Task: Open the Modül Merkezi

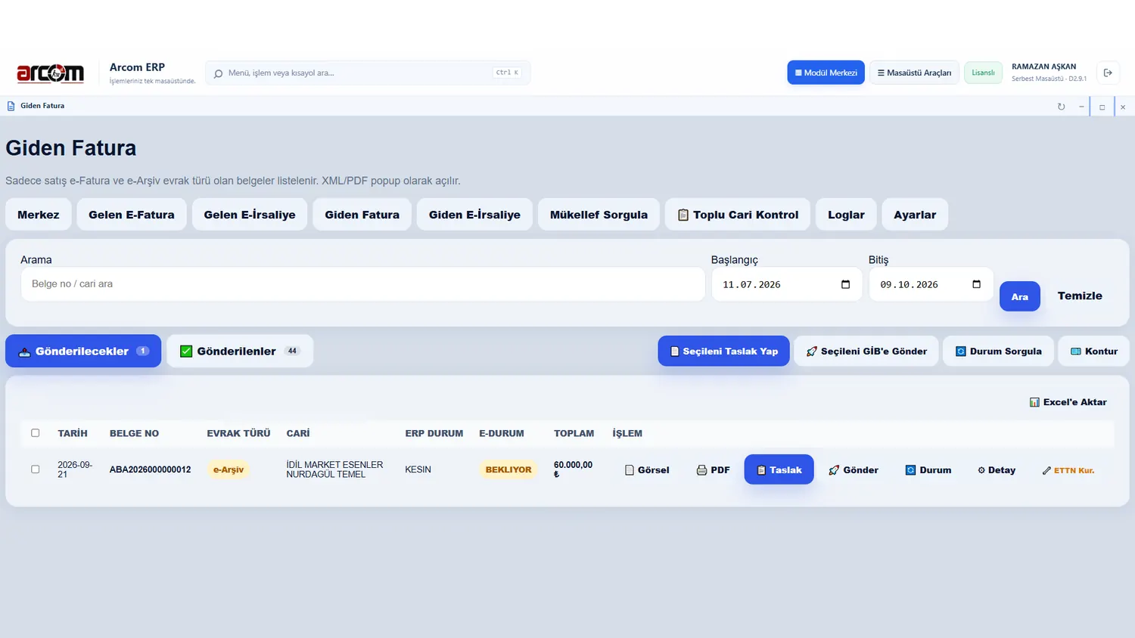Action: tap(826, 73)
